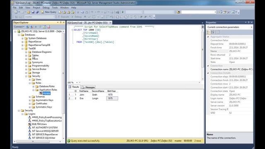Click the Disconnect icon in Object Explorer
The height and width of the screenshot is (149, 265).
[x=31, y=27]
